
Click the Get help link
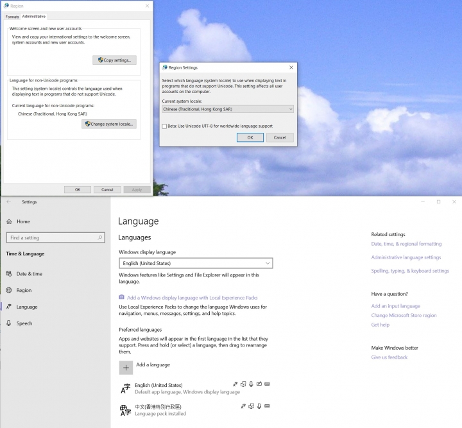pos(380,325)
